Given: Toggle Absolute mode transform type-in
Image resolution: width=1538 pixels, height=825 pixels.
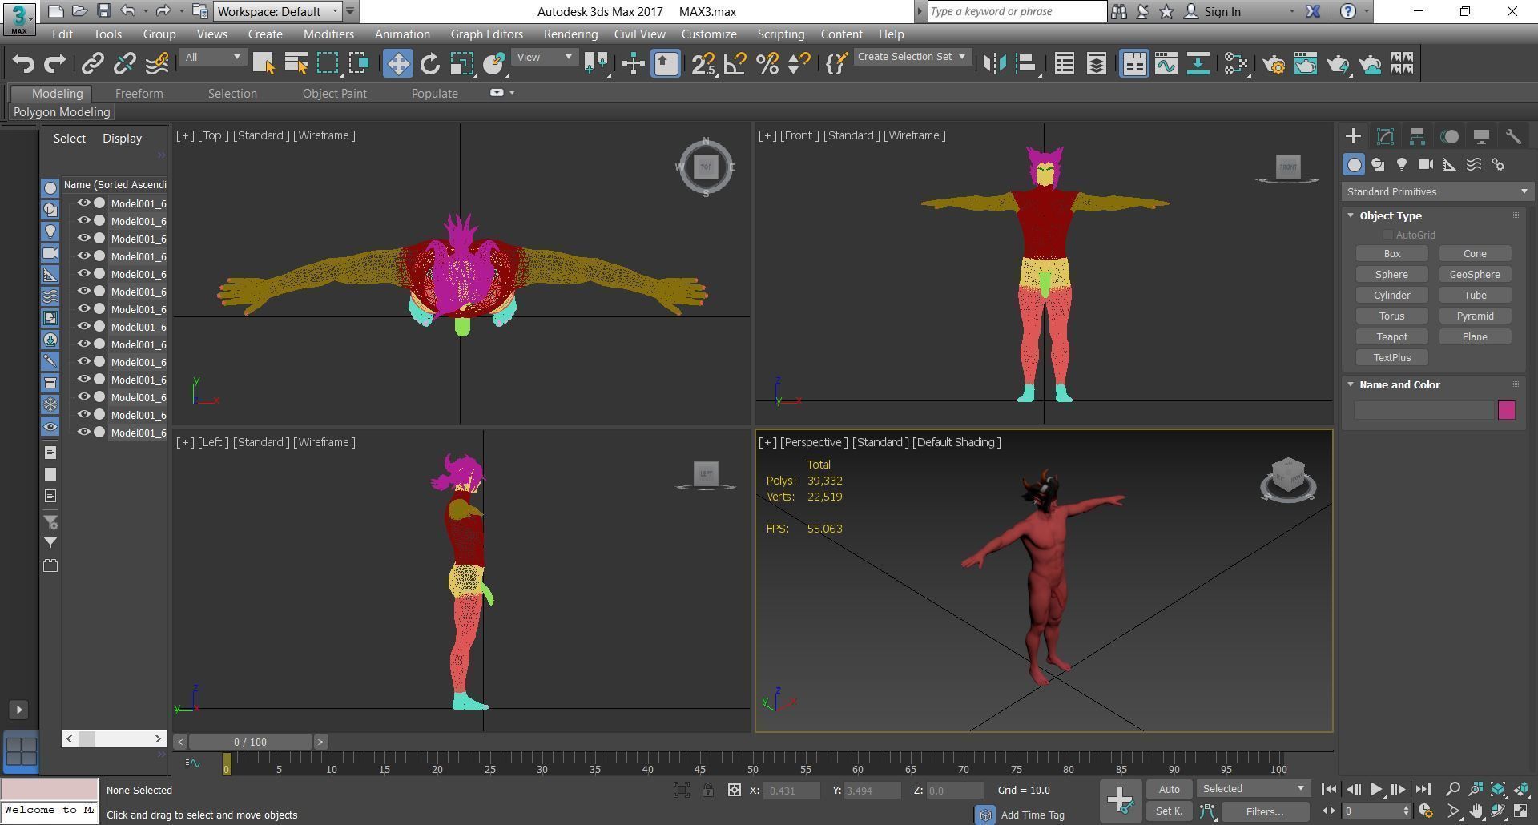Looking at the screenshot, I should [x=734, y=790].
